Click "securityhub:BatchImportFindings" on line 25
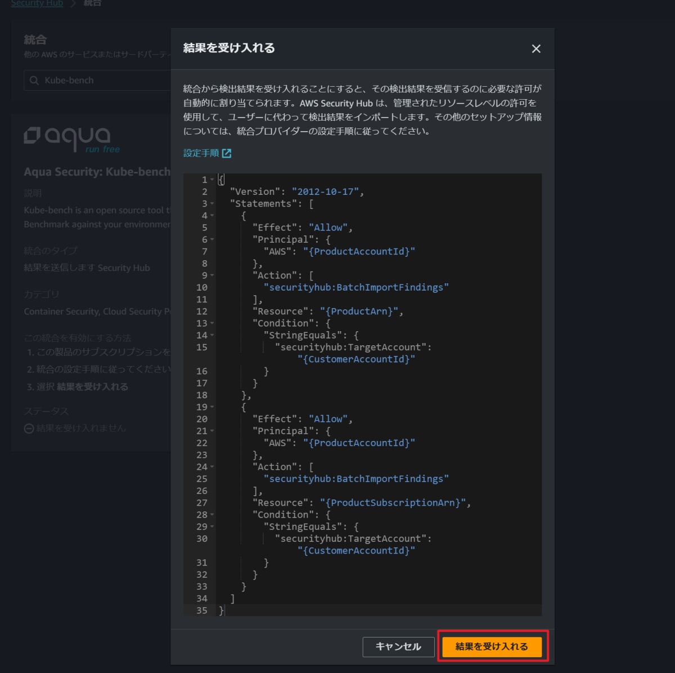 [x=356, y=479]
